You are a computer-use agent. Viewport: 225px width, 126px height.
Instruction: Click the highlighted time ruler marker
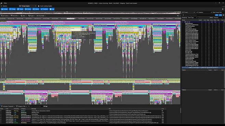71,19
